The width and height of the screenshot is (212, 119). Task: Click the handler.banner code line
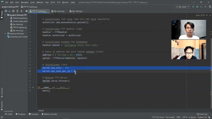71,45
